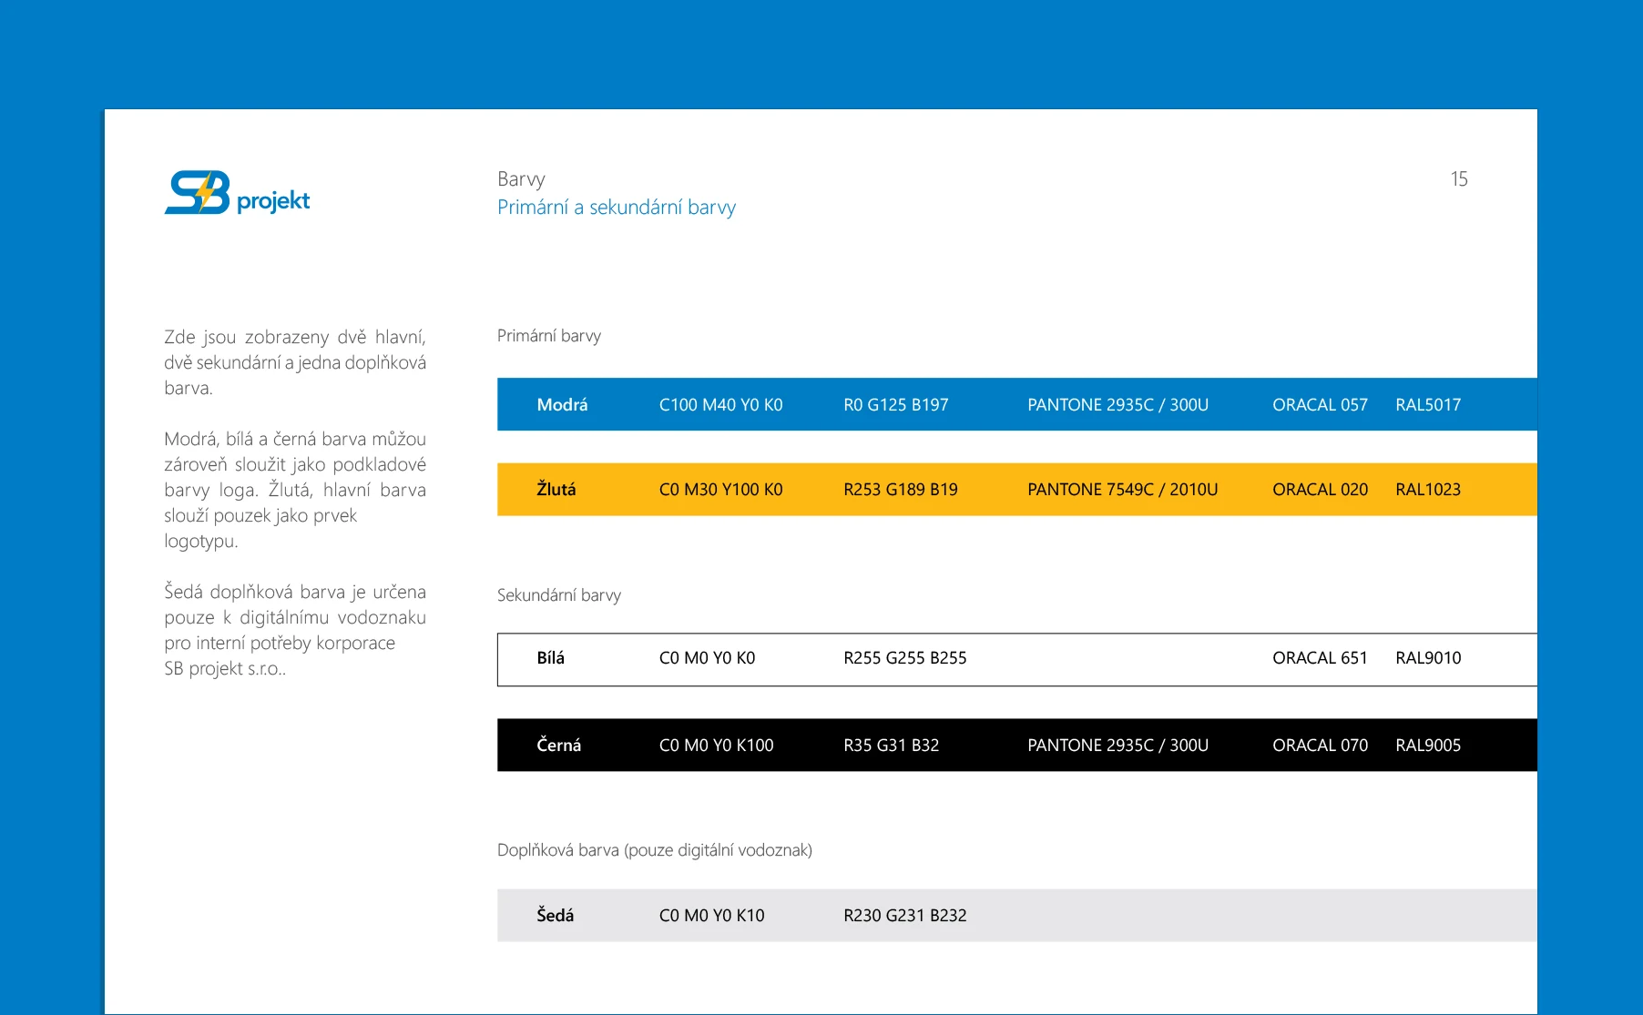This screenshot has height=1015, width=1643.
Task: Click paragraph starting 'Šedá doplňková barva'
Action: pos(295,630)
